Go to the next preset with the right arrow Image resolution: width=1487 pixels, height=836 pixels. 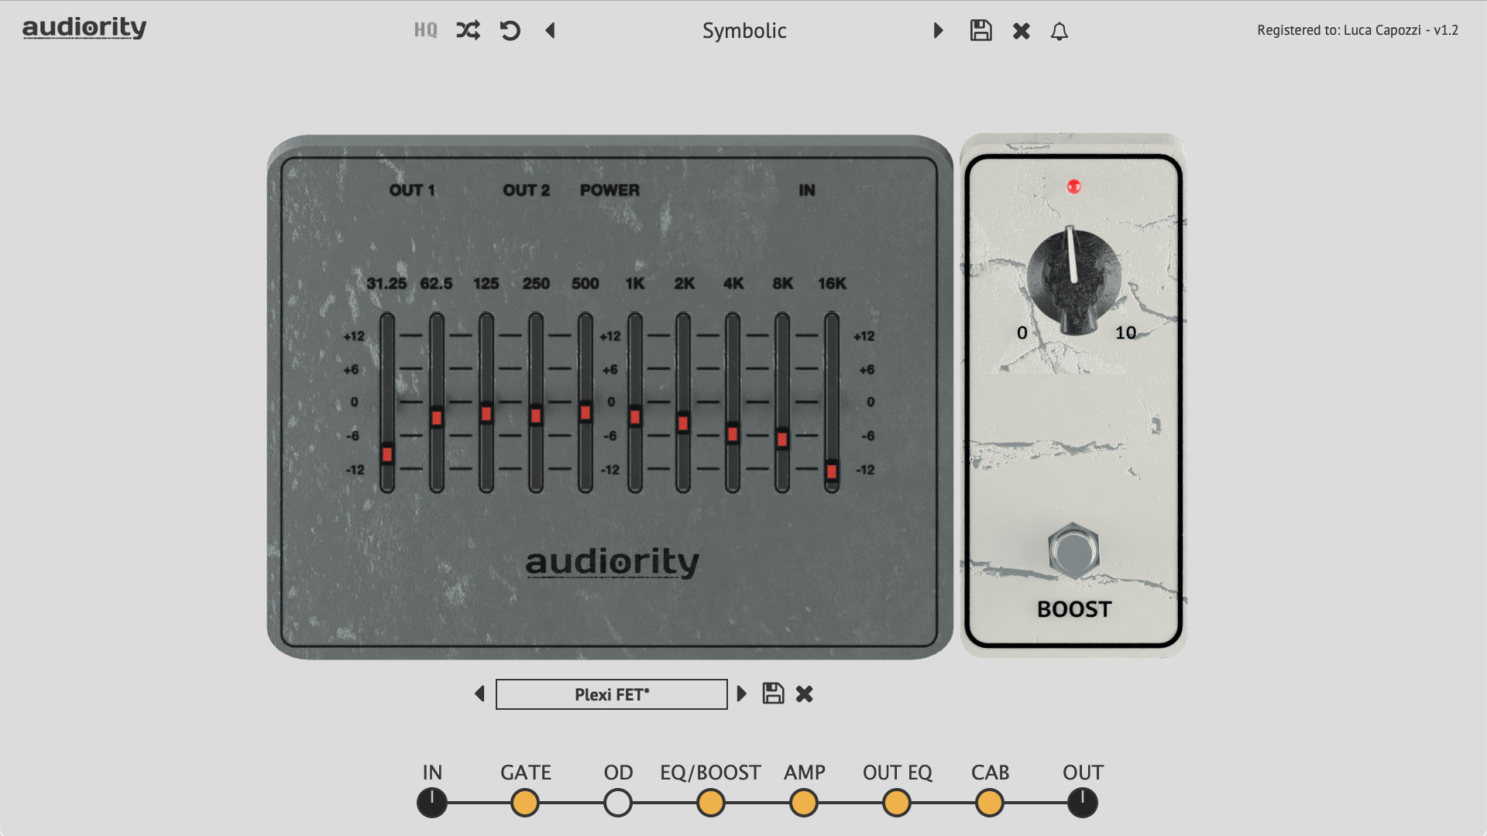937,31
